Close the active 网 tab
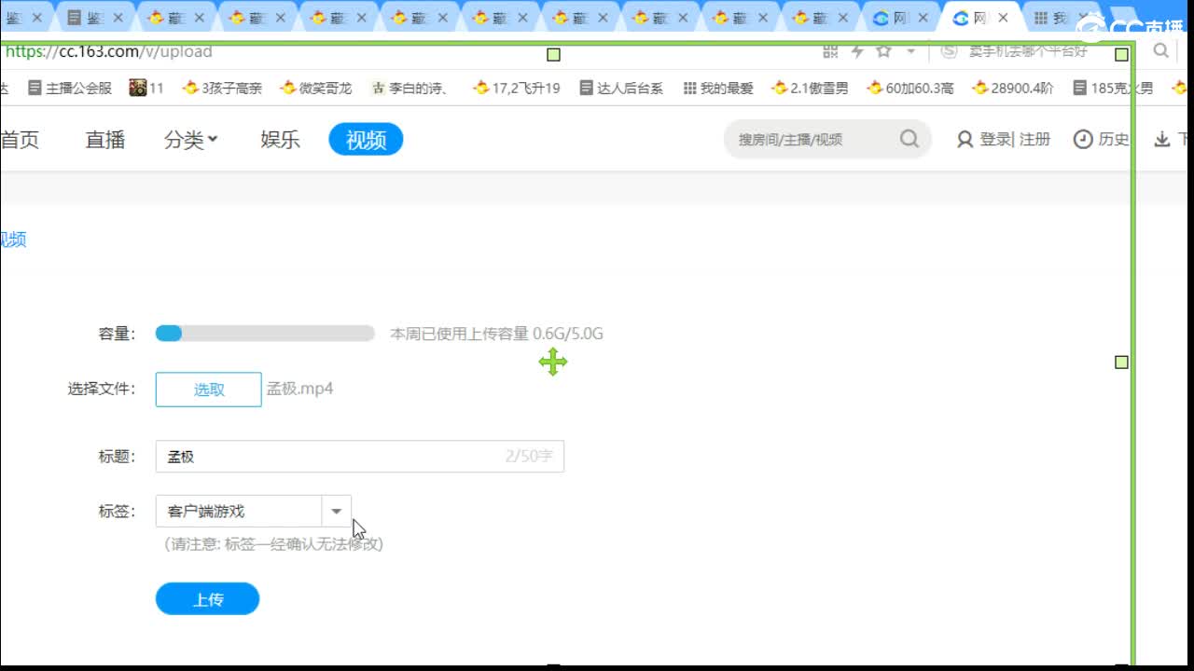 1003,18
